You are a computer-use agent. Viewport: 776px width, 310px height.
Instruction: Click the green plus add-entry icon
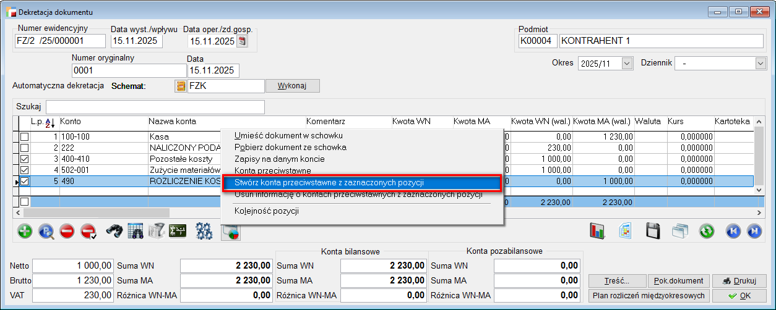click(x=25, y=232)
